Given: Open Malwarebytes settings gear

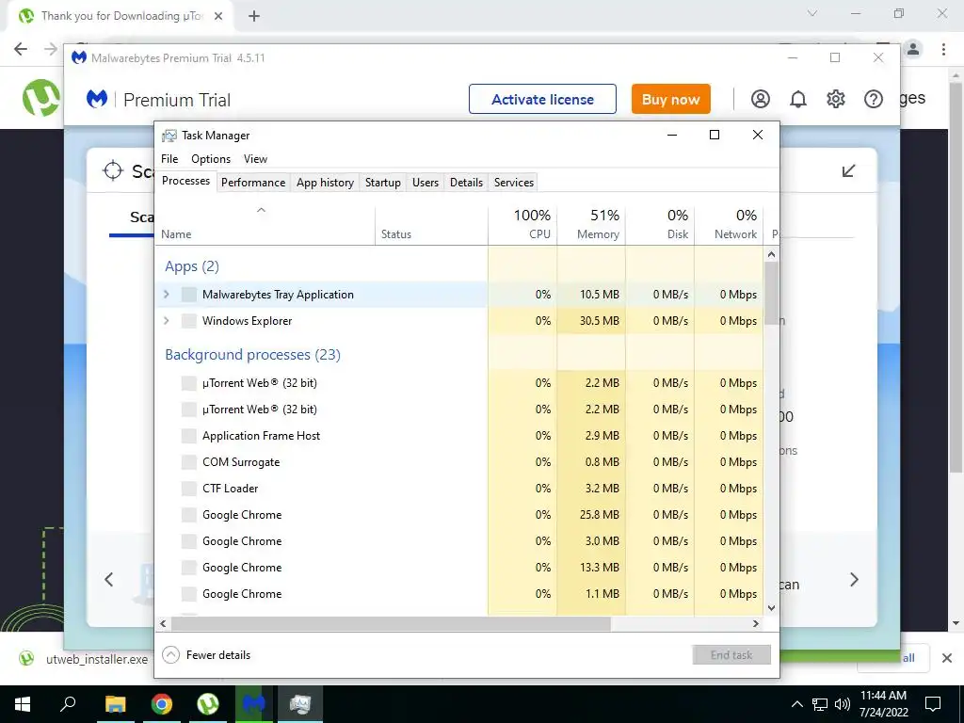Looking at the screenshot, I should tap(836, 99).
